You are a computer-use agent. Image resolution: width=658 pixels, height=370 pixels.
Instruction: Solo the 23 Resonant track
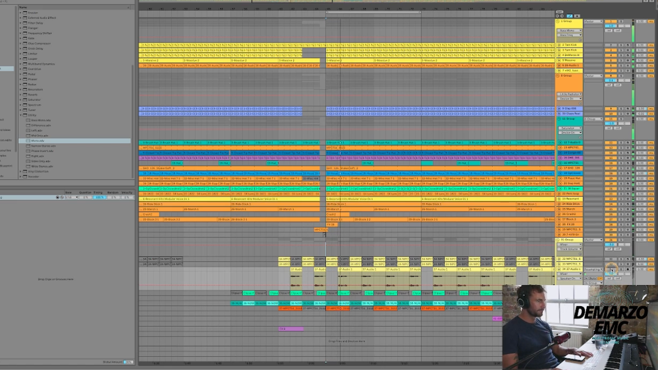621,198
